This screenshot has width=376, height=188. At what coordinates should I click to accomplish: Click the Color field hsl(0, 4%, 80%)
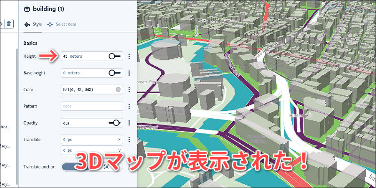tap(92, 90)
